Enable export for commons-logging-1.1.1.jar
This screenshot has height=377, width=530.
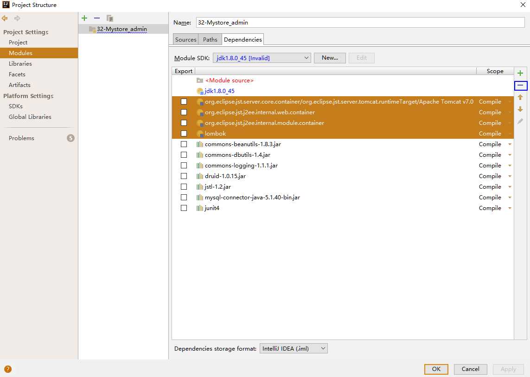pos(184,165)
